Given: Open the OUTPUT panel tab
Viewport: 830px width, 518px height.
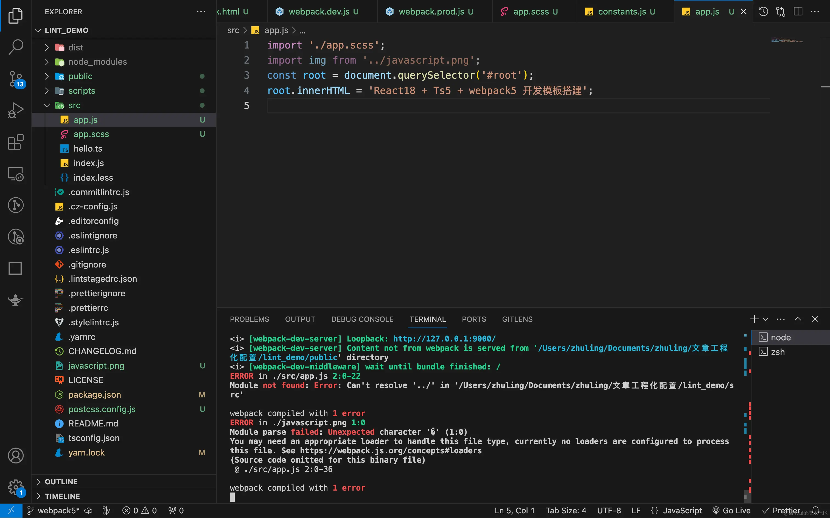Looking at the screenshot, I should 300,319.
